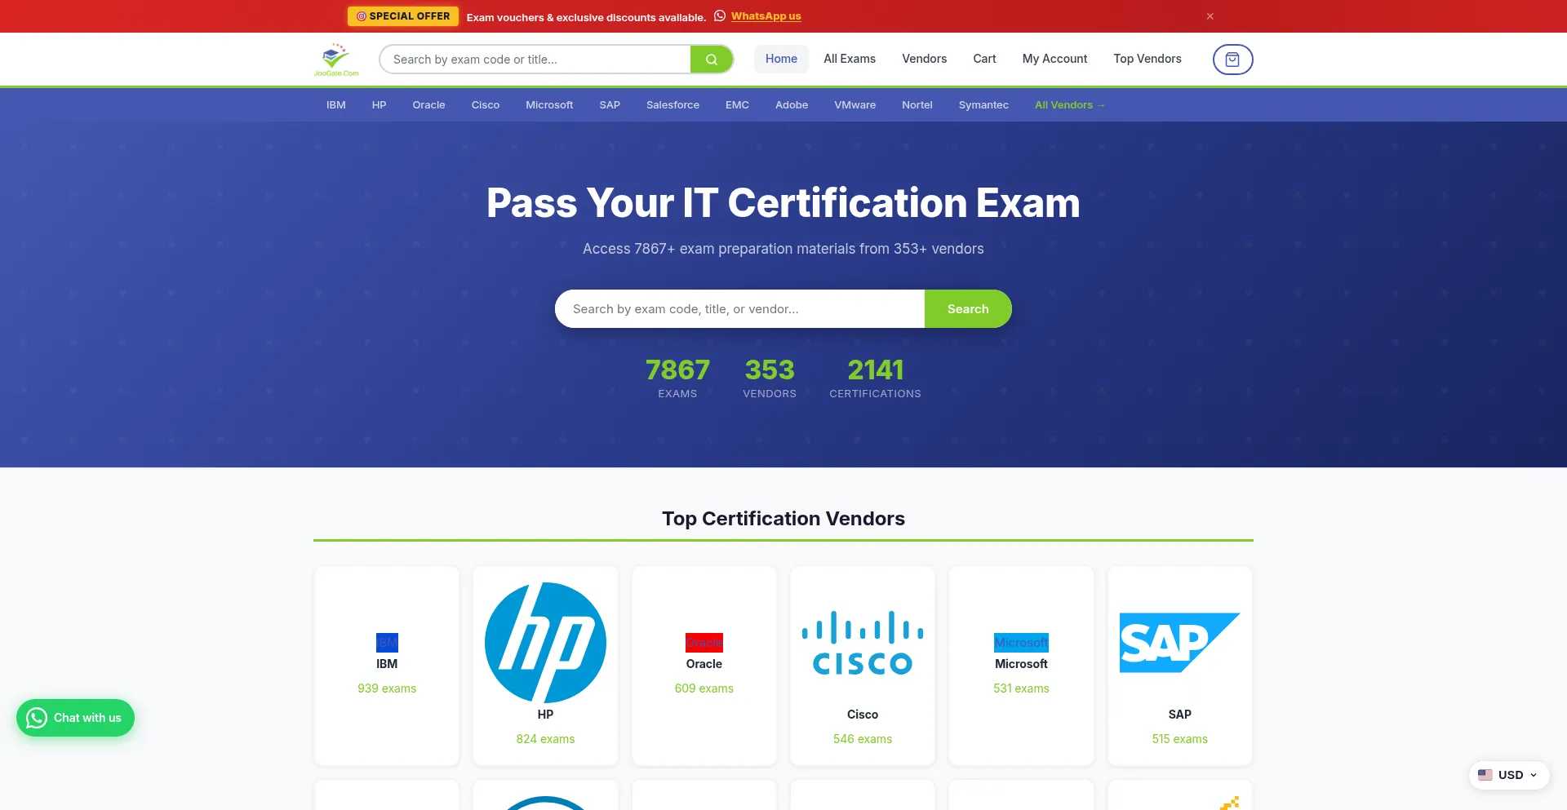1567x810 pixels.
Task: Open Top Vendors menu item
Action: coord(1148,59)
